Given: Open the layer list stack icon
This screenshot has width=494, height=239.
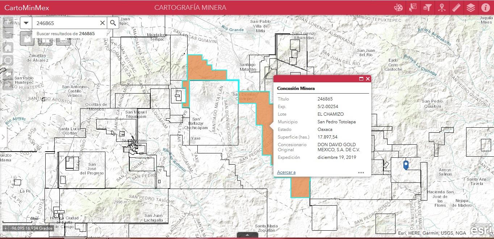Looking at the screenshot, I should (471, 8).
